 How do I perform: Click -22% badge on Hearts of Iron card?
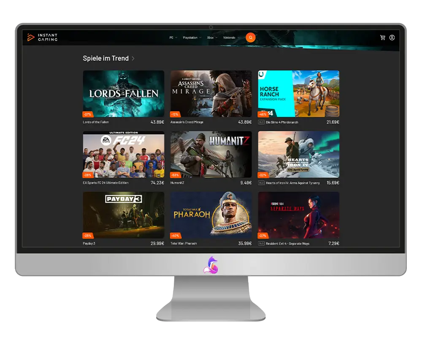[x=262, y=175]
